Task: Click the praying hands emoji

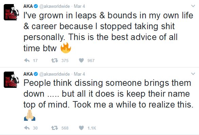Action: click(x=29, y=115)
